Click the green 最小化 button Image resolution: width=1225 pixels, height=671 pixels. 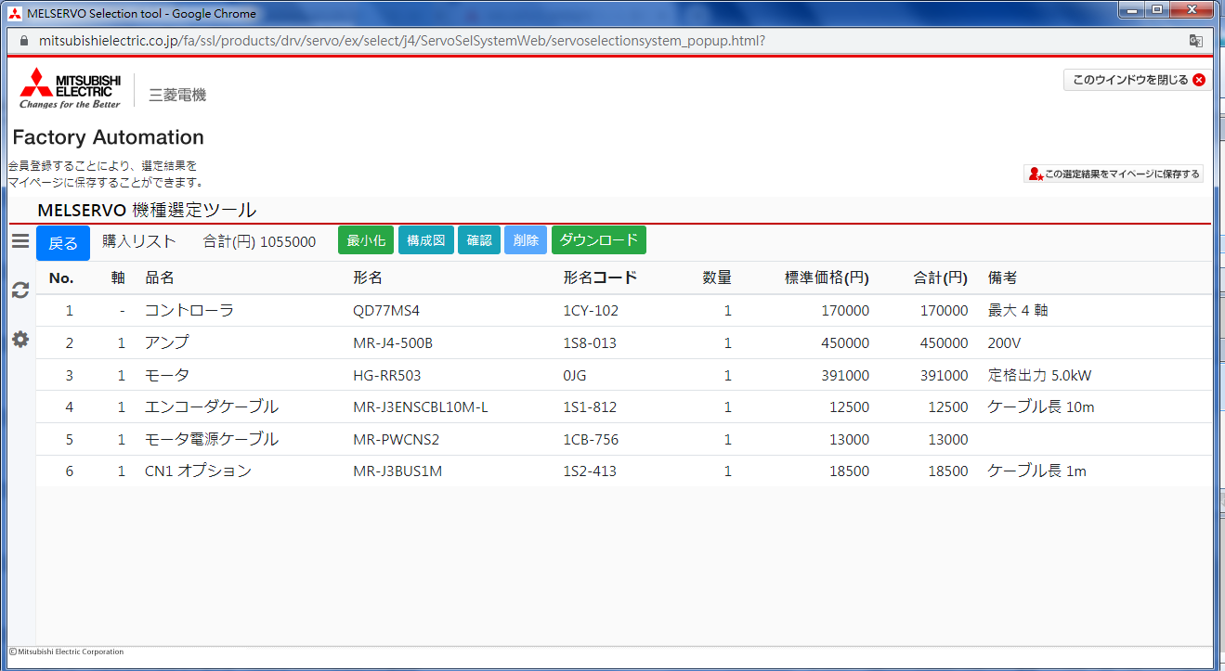366,240
